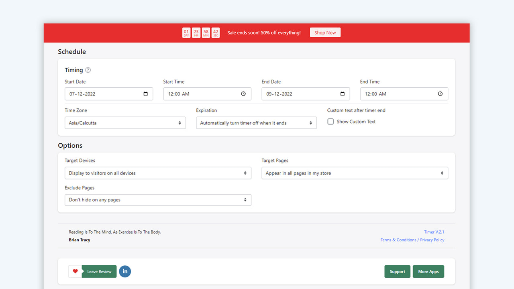Open the Exclude Pages dropdown
The image size is (514, 289).
point(158,199)
